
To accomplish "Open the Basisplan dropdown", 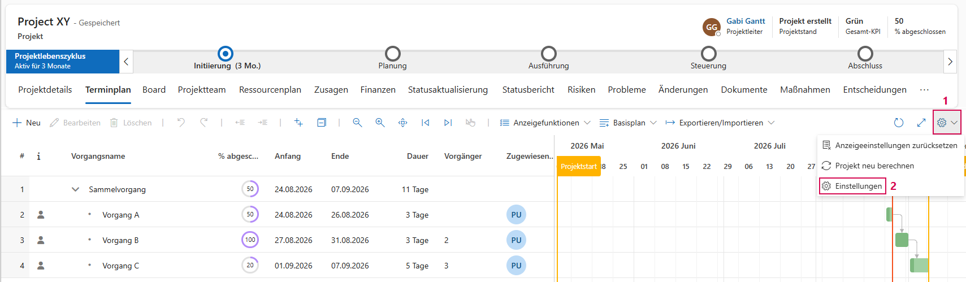I will [628, 123].
